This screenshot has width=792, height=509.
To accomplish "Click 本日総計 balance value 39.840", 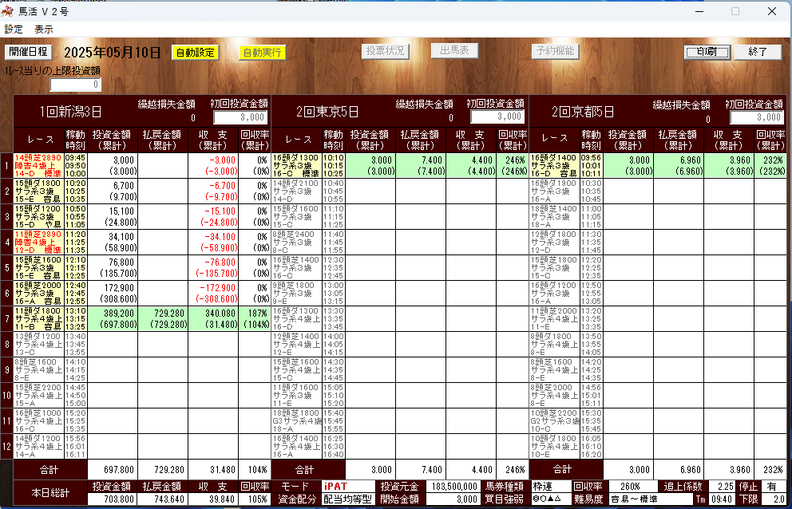I will (x=213, y=499).
